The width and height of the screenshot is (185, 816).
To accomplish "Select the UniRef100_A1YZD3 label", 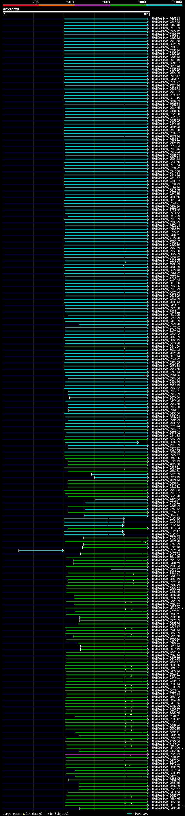I will tap(166, 146).
